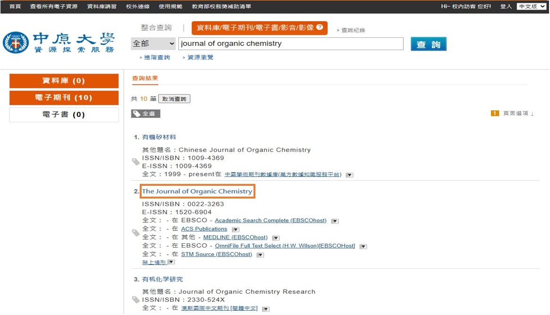This screenshot has width=550, height=315.
Task: Open 使用規範 menu item
Action: click(x=170, y=6)
